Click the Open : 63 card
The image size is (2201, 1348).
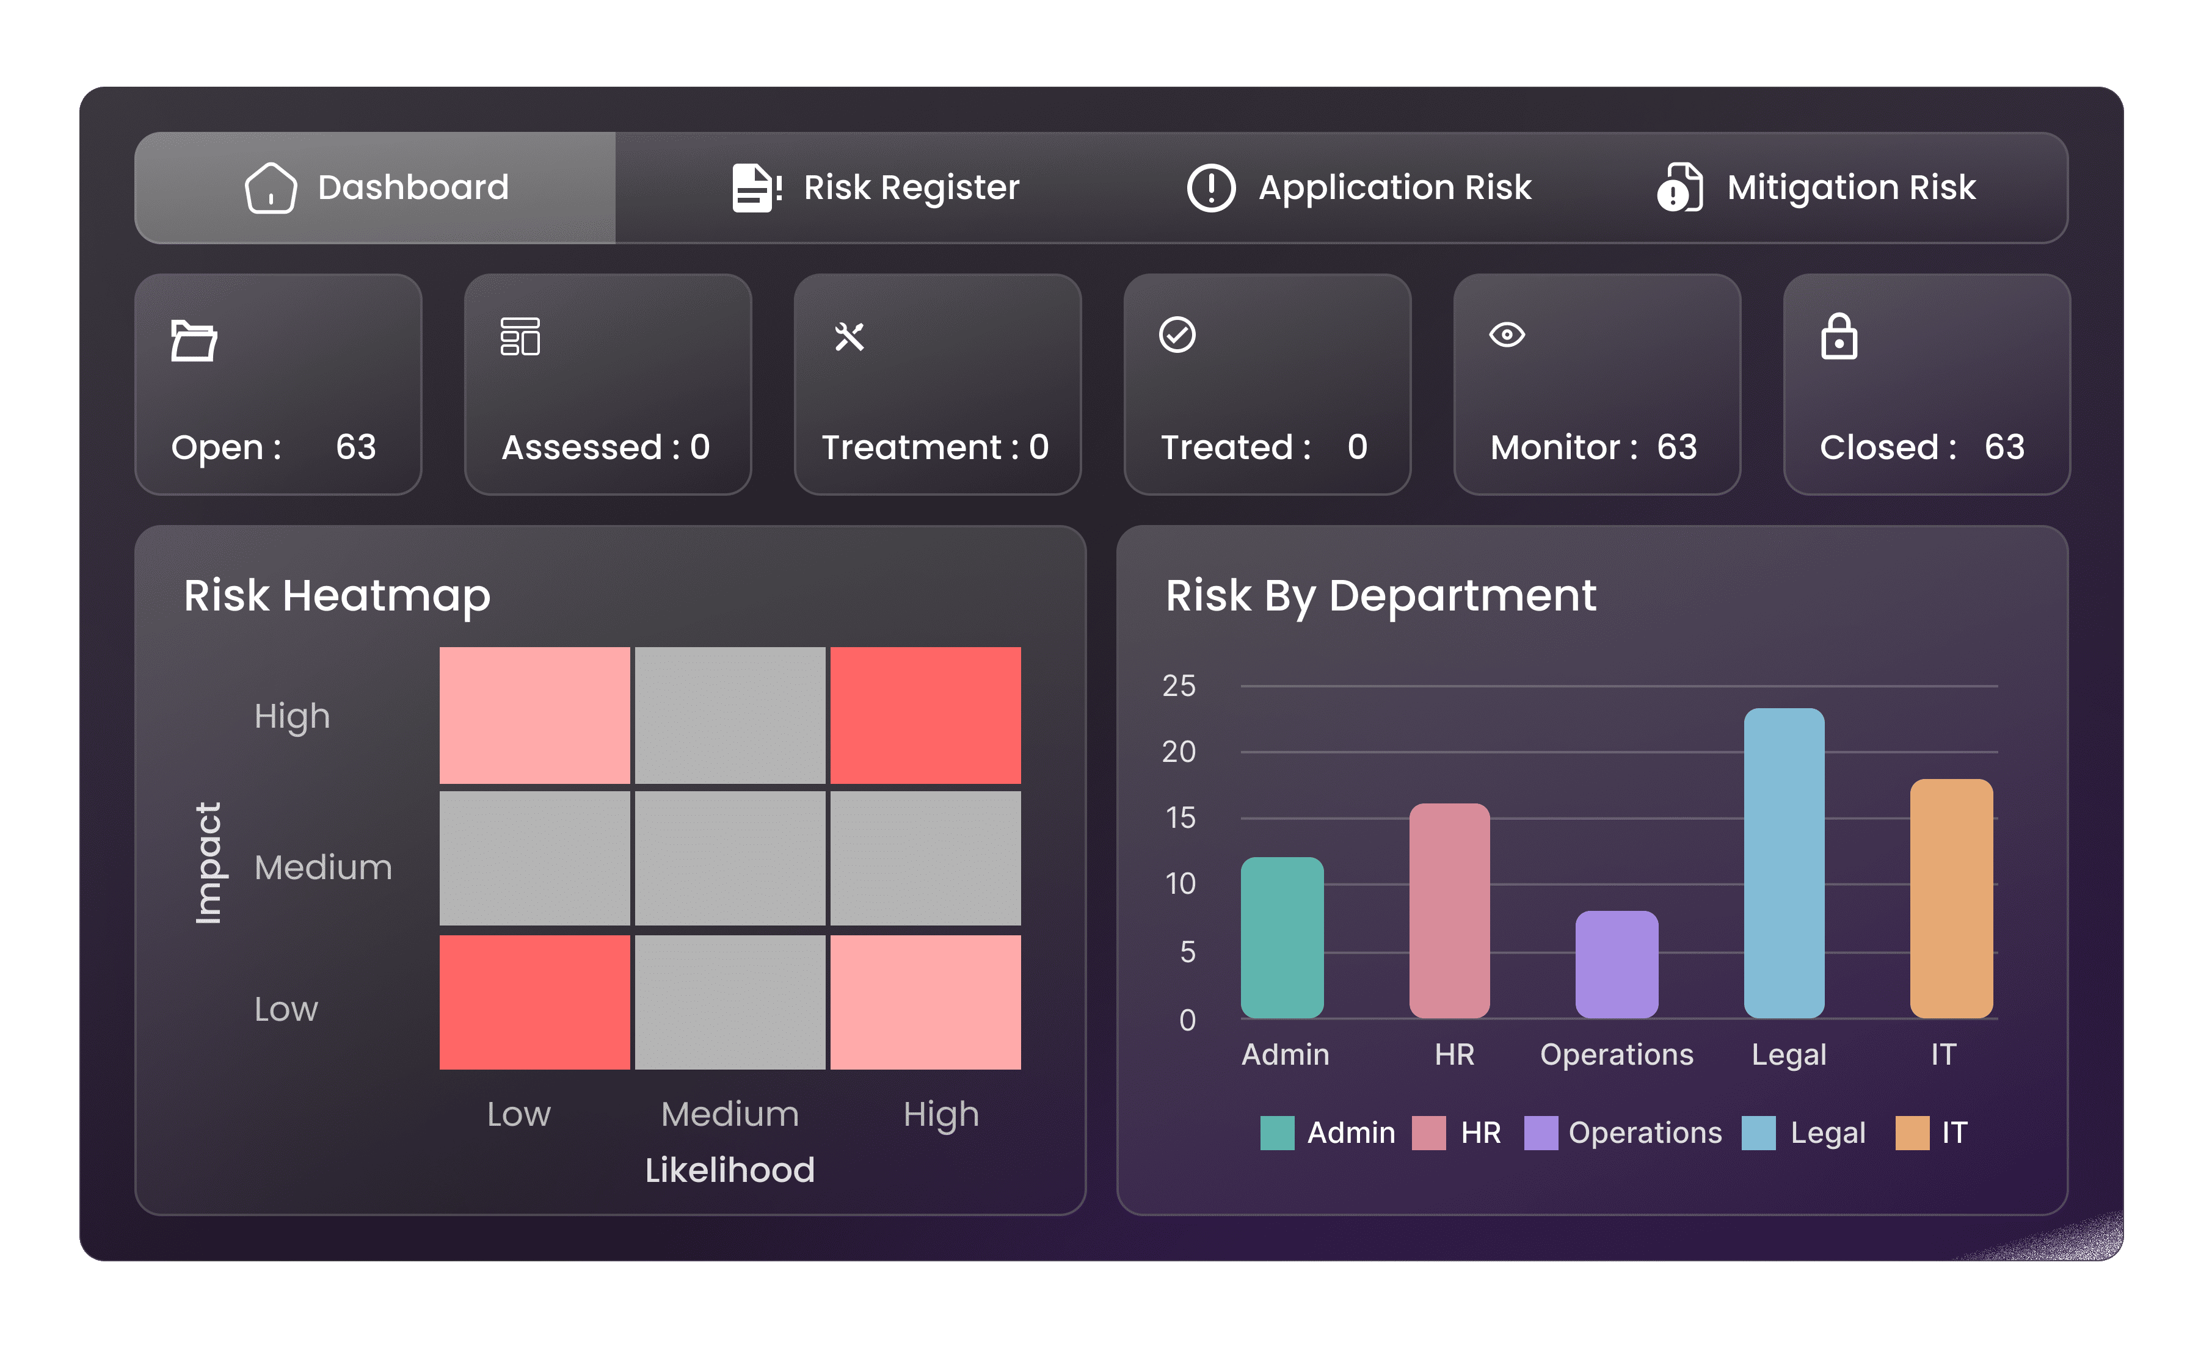click(278, 385)
